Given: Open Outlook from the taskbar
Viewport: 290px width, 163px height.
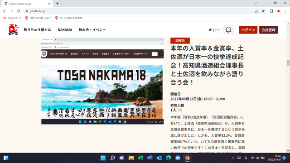Looking at the screenshot, I should [x=159, y=158].
